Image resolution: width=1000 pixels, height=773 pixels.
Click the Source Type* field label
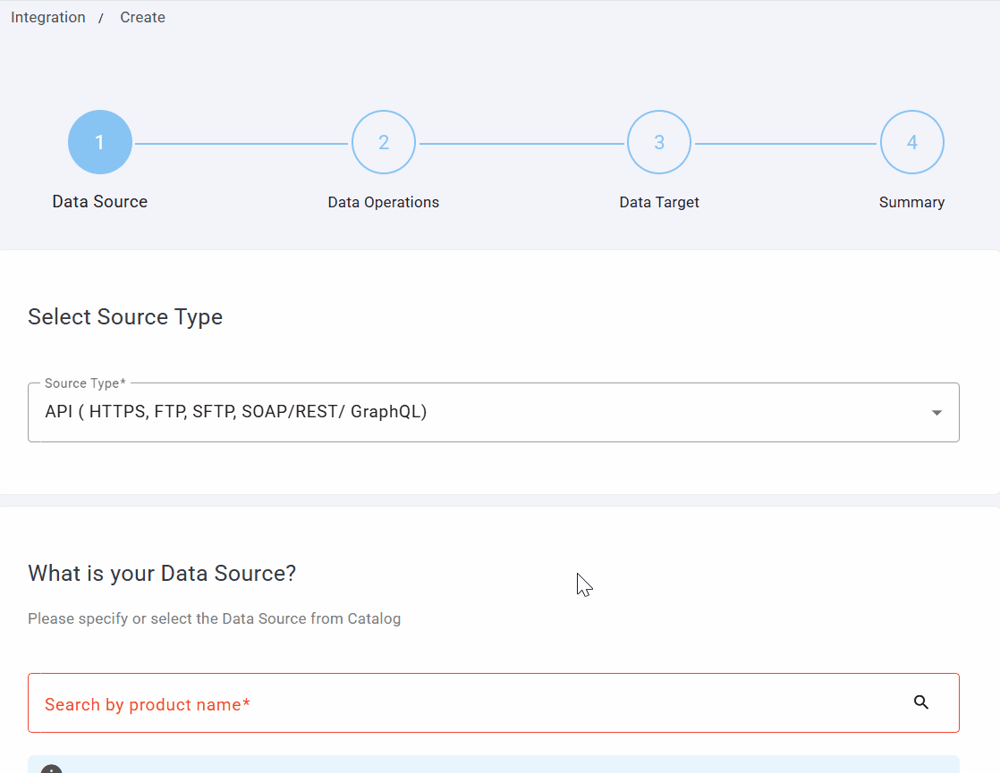click(x=85, y=383)
